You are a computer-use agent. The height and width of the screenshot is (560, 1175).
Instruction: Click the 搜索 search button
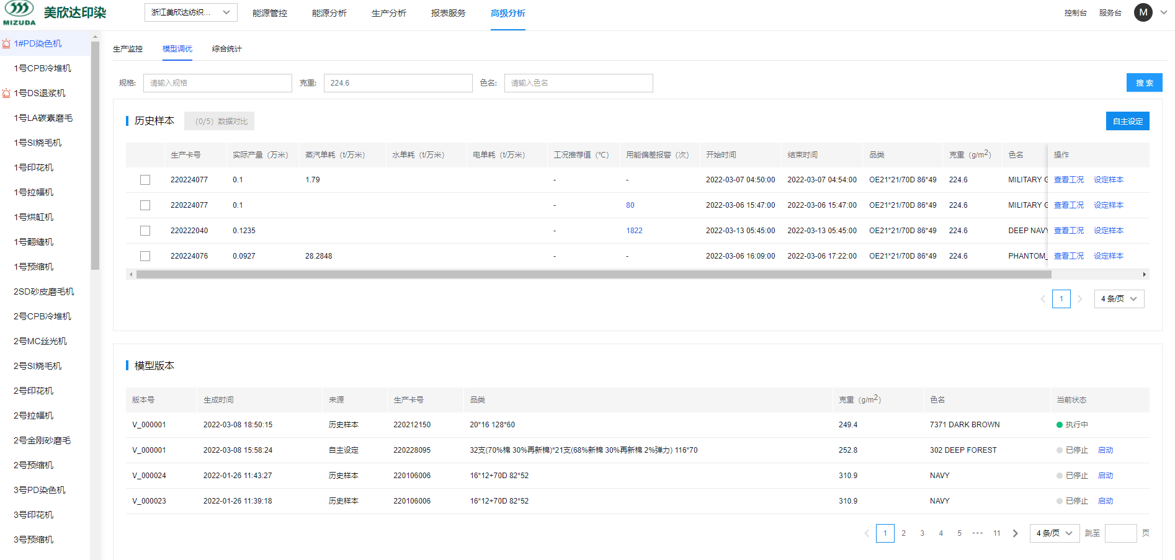(1144, 82)
